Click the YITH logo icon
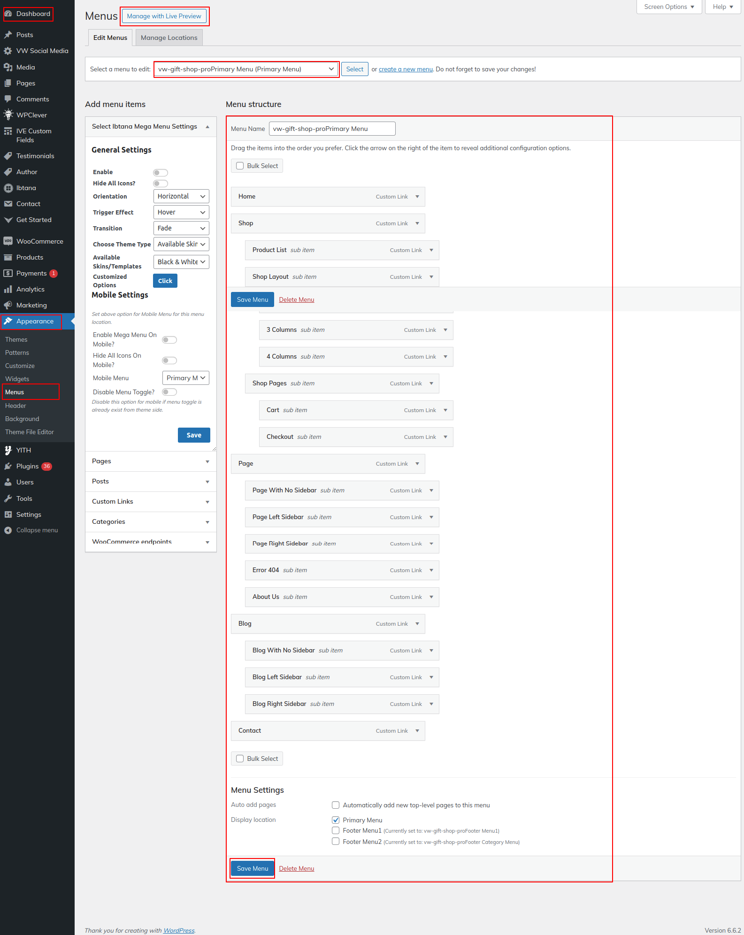Viewport: 744px width, 935px height. click(x=8, y=450)
